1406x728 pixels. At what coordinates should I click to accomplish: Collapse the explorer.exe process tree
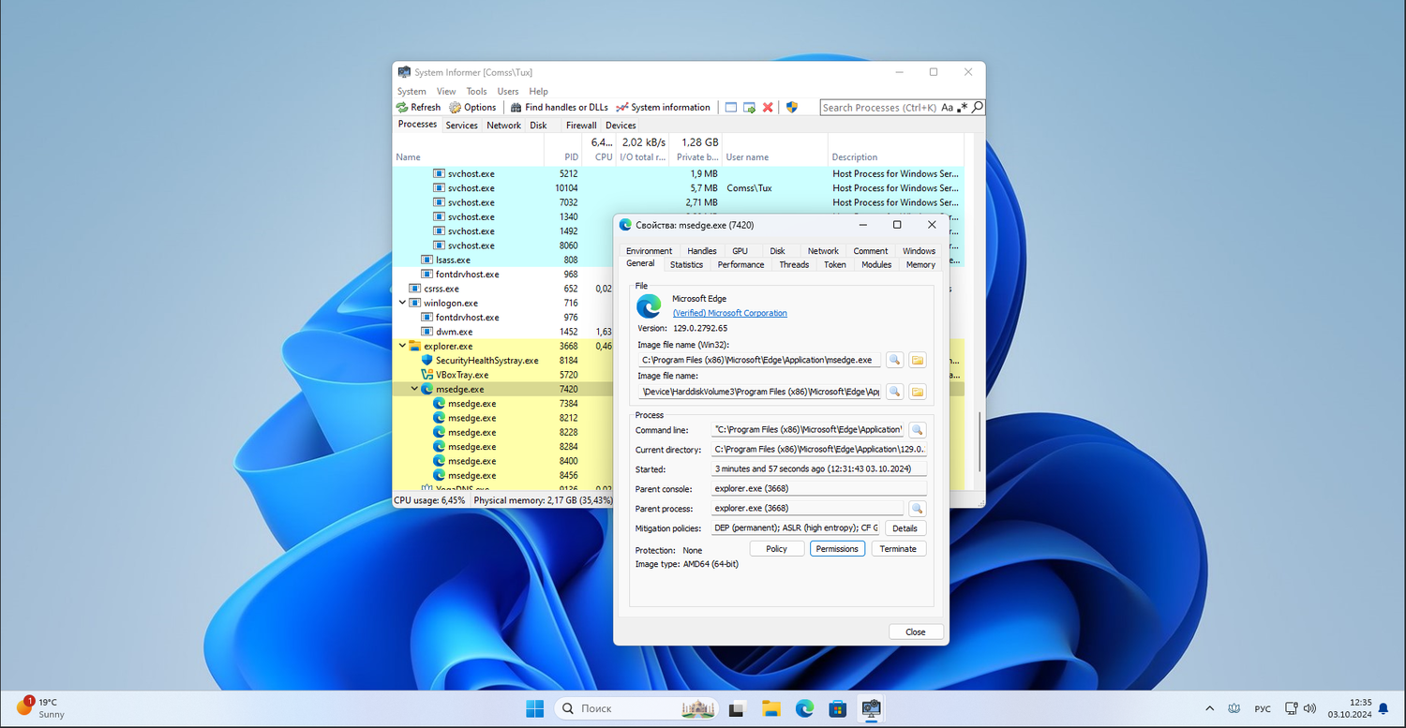(x=403, y=346)
